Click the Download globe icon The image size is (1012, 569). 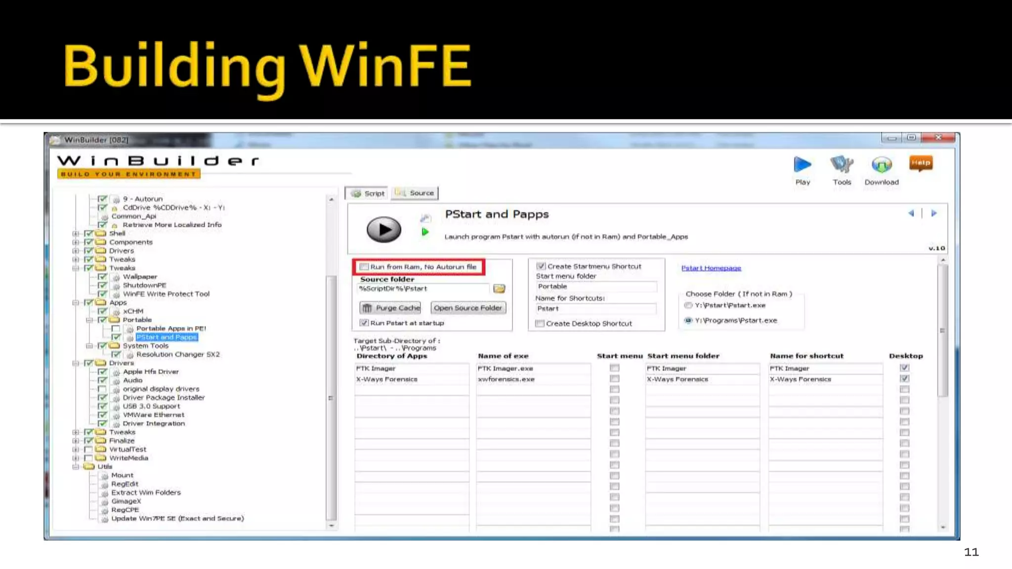tap(882, 165)
